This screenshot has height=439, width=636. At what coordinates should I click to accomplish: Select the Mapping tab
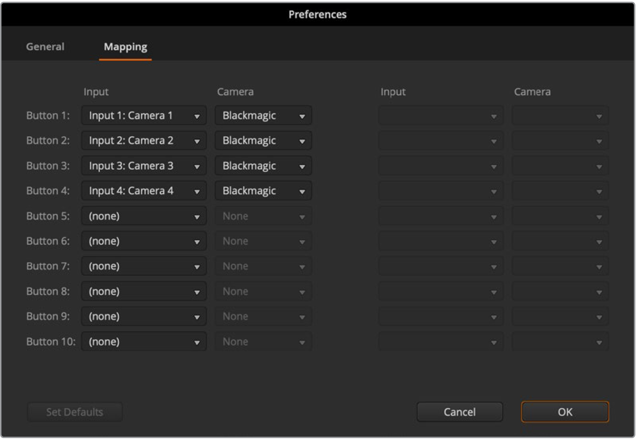pos(125,47)
